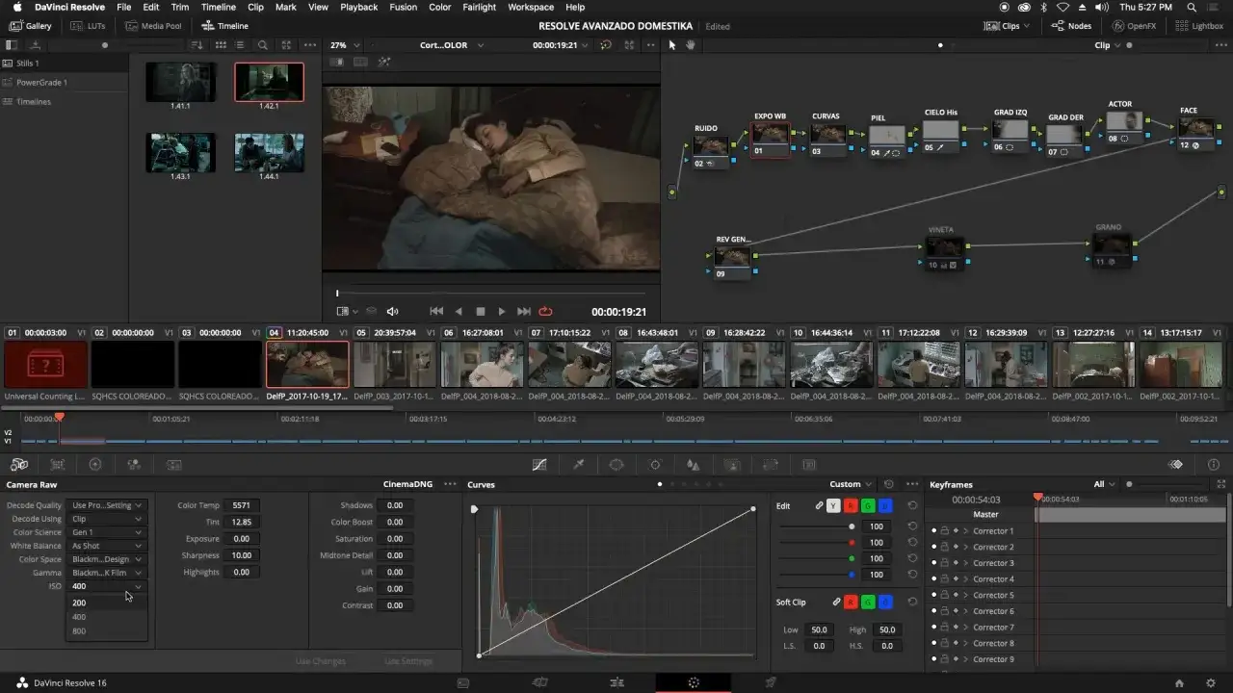Screen dimensions: 1233x693
Task: Select the Qualifier eyedropper palette icon
Action: (x=579, y=464)
